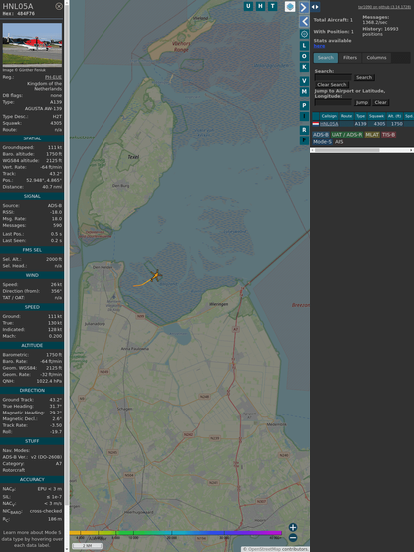Click the collapse sidebar left-arrow button
This screenshot has height=552, width=414.
coord(304,21)
